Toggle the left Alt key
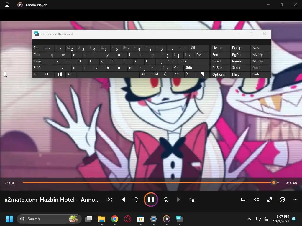Viewport: 302px width, 226px height. tap(71, 74)
